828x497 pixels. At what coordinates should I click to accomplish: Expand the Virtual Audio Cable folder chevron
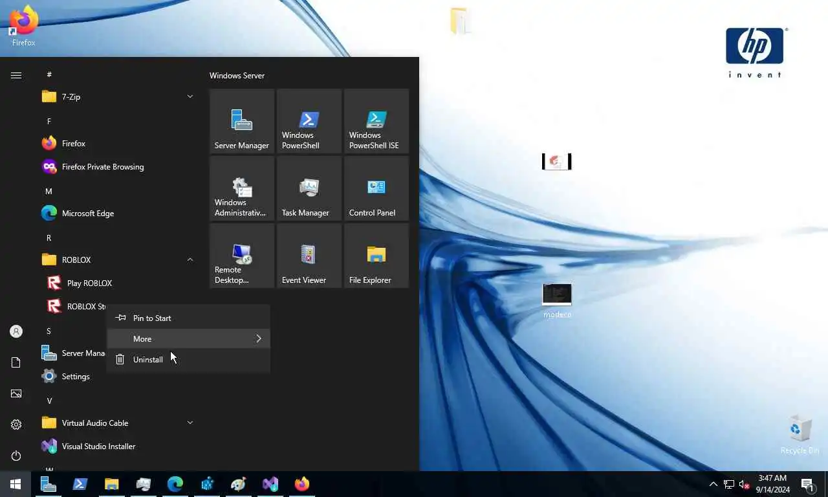(x=190, y=423)
